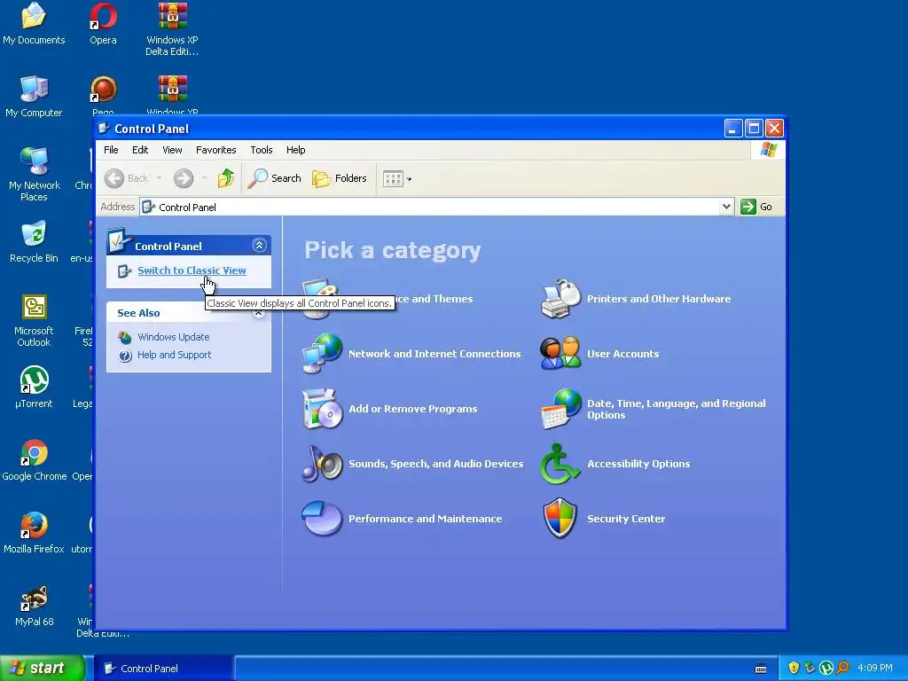The image size is (908, 681).
Task: Open Performance and Maintenance text link
Action: click(425, 519)
